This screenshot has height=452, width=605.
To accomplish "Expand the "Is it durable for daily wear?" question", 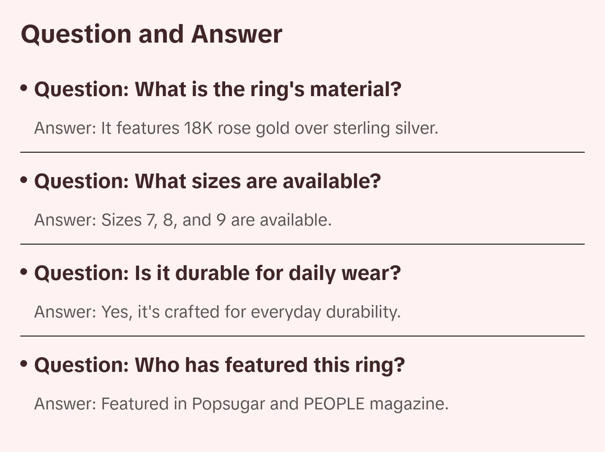I will click(217, 273).
